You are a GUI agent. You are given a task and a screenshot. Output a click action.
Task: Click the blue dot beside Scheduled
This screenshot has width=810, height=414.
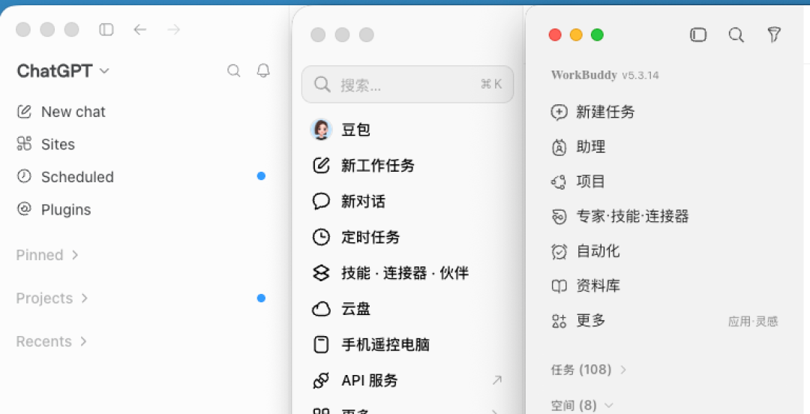tap(262, 176)
